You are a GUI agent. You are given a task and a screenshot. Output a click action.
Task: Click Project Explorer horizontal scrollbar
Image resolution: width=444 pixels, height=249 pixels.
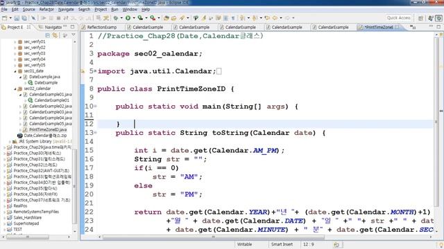point(28,237)
